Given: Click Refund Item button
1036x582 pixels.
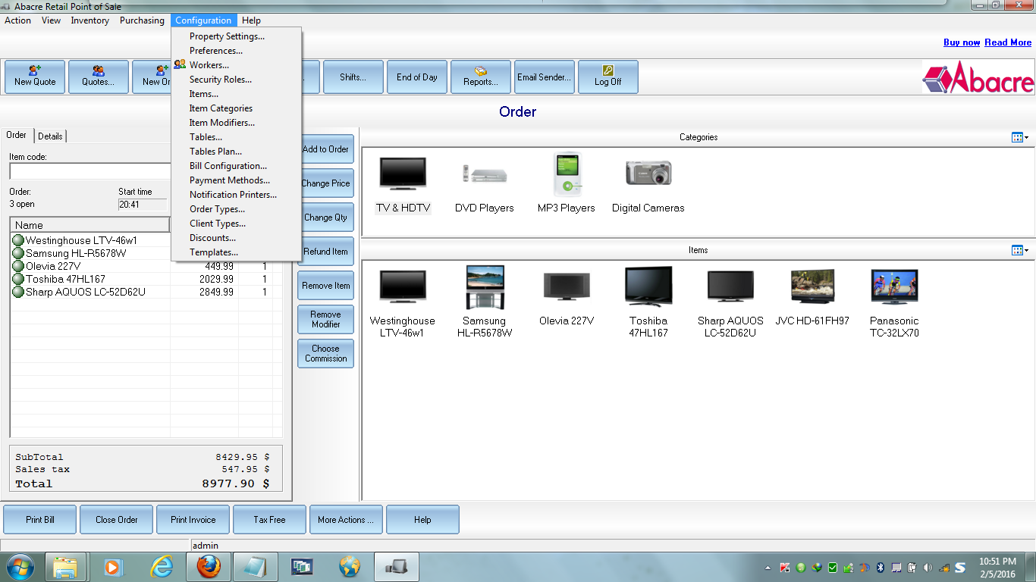Looking at the screenshot, I should pos(326,252).
